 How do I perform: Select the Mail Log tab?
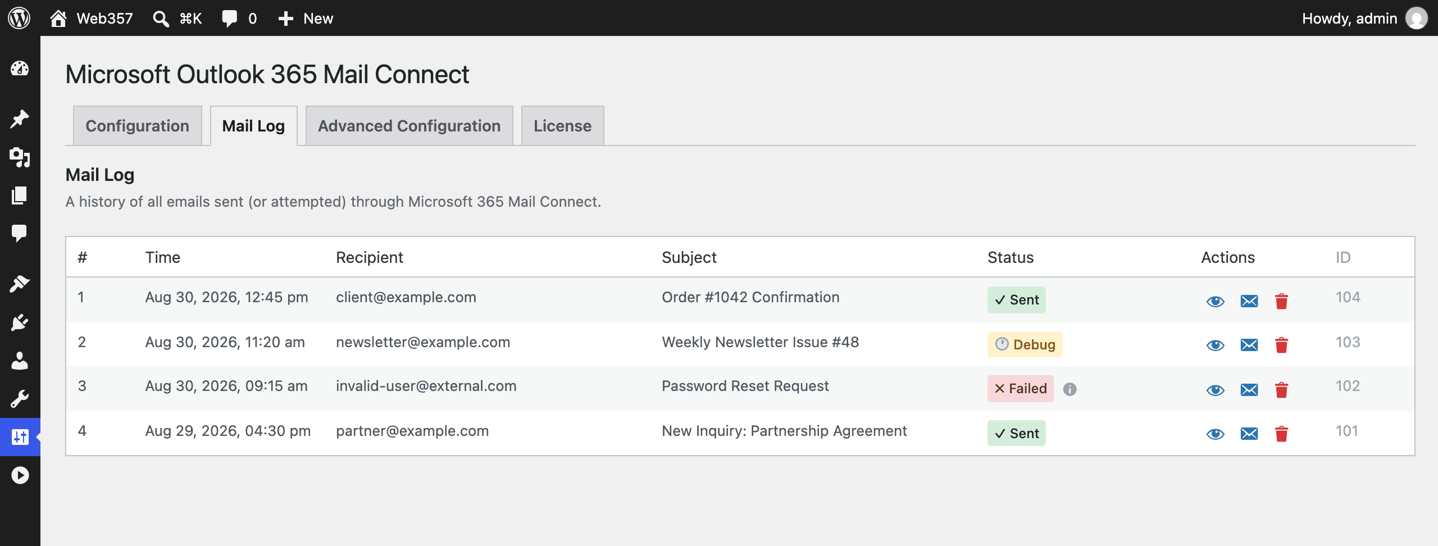point(254,126)
